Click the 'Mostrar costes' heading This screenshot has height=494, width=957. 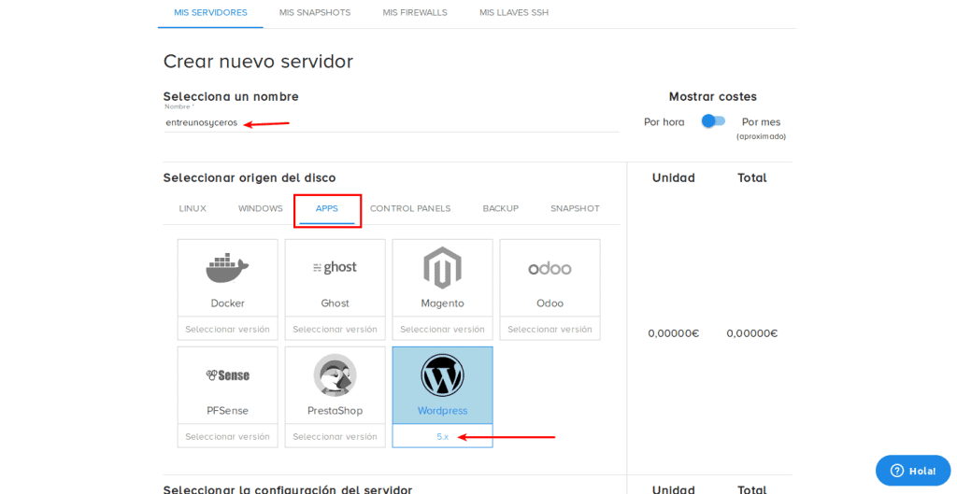[713, 96]
